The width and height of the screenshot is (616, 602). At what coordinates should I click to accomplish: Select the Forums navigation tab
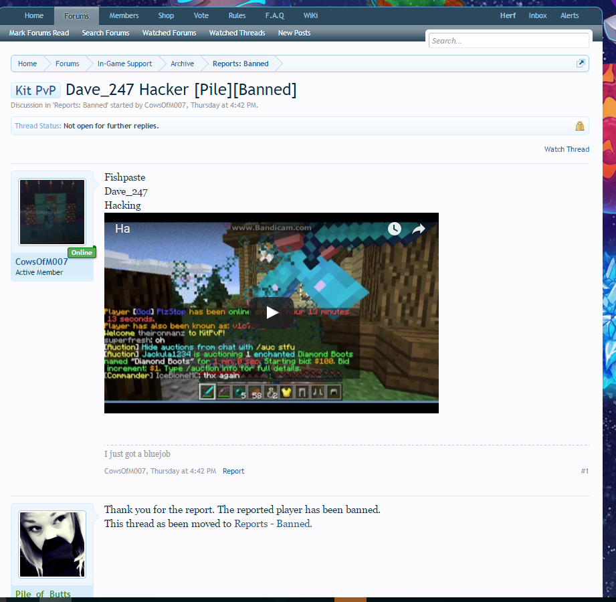(x=76, y=16)
